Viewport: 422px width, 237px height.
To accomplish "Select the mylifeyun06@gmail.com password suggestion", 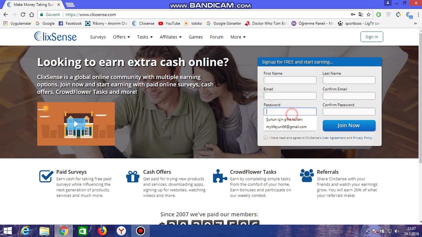I will click(286, 127).
